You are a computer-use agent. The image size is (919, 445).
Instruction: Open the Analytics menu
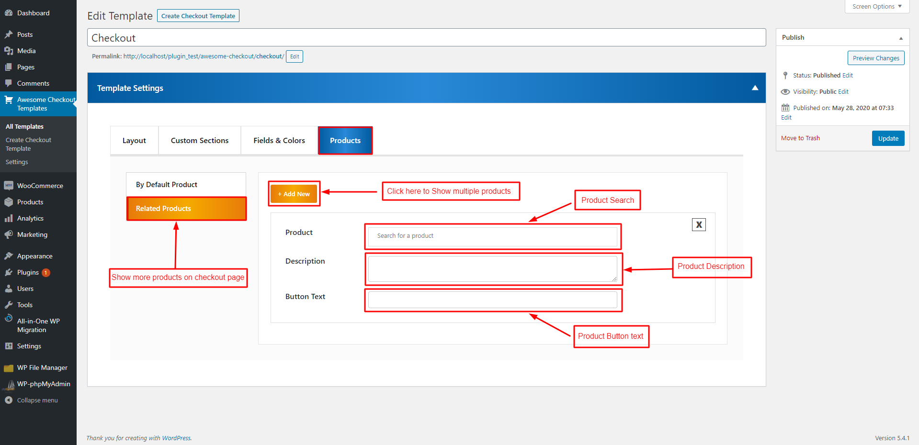tap(38, 218)
